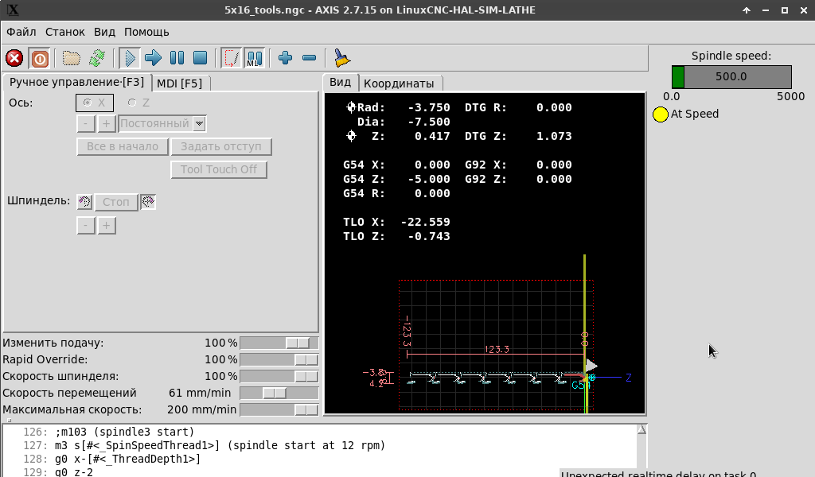Screen dimensions: 815x477
Task: Click the G54 Z -5.000 readout
Action: (396, 179)
